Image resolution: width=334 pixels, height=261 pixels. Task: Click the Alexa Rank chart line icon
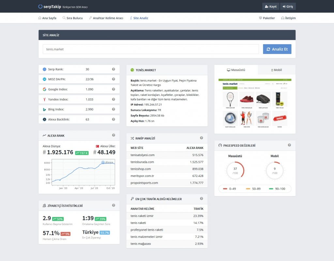(44, 136)
